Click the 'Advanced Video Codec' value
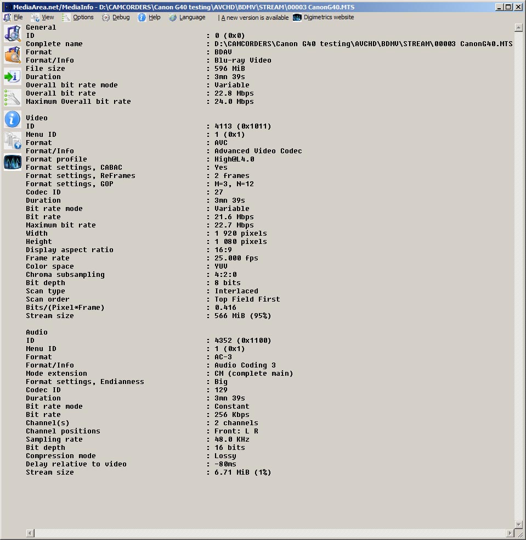This screenshot has width=526, height=540. [258, 151]
